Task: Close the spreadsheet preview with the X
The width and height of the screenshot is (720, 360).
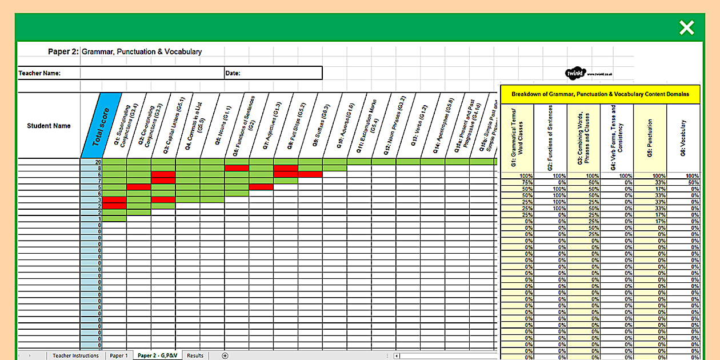Action: point(686,27)
